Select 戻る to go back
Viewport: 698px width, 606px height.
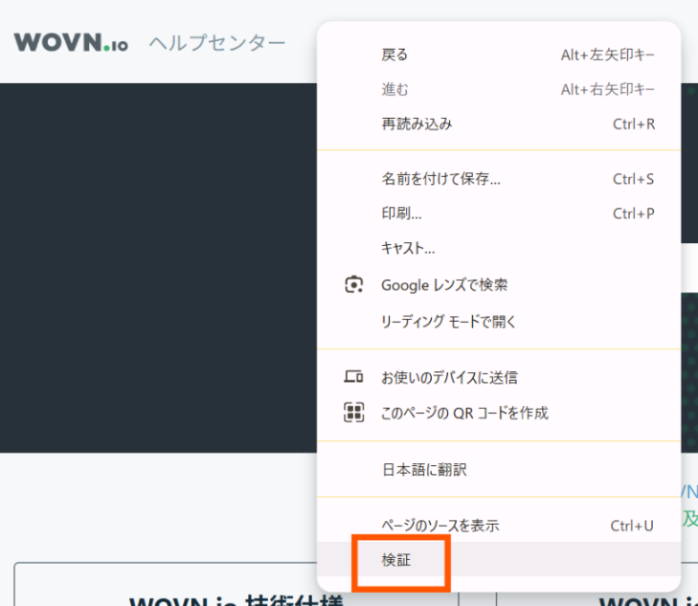tap(394, 55)
